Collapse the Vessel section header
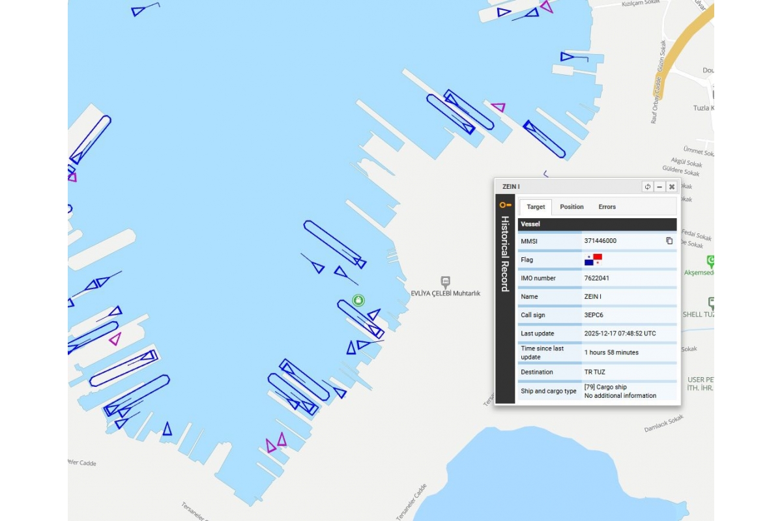Image resolution: width=782 pixels, height=521 pixels. coord(597,224)
